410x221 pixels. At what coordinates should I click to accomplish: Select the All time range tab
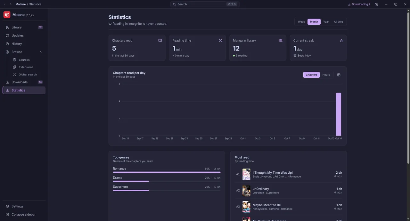tap(338, 22)
